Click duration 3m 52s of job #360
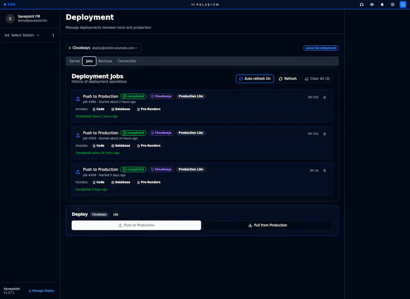 pyautogui.click(x=313, y=97)
